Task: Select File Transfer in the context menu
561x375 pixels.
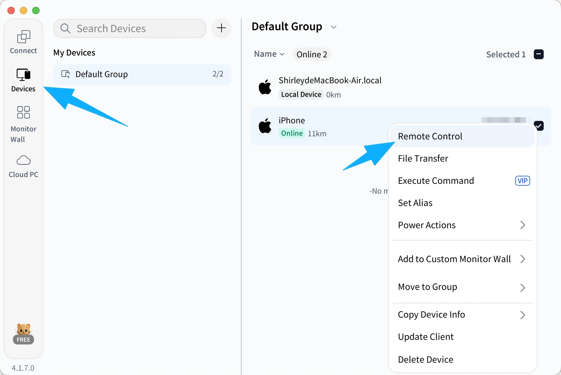Action: [x=463, y=159]
